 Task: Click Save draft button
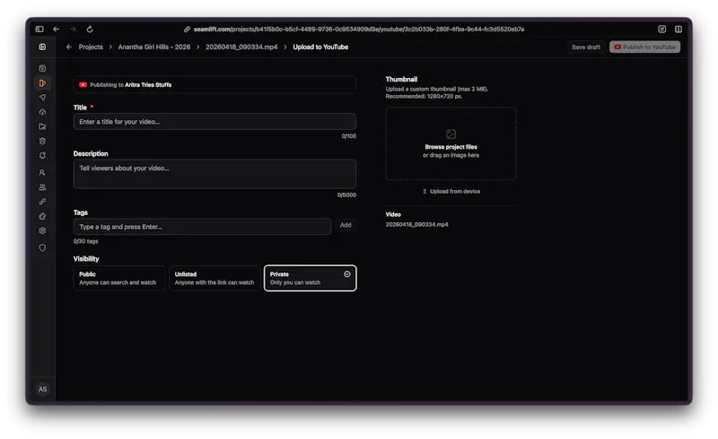(x=586, y=47)
